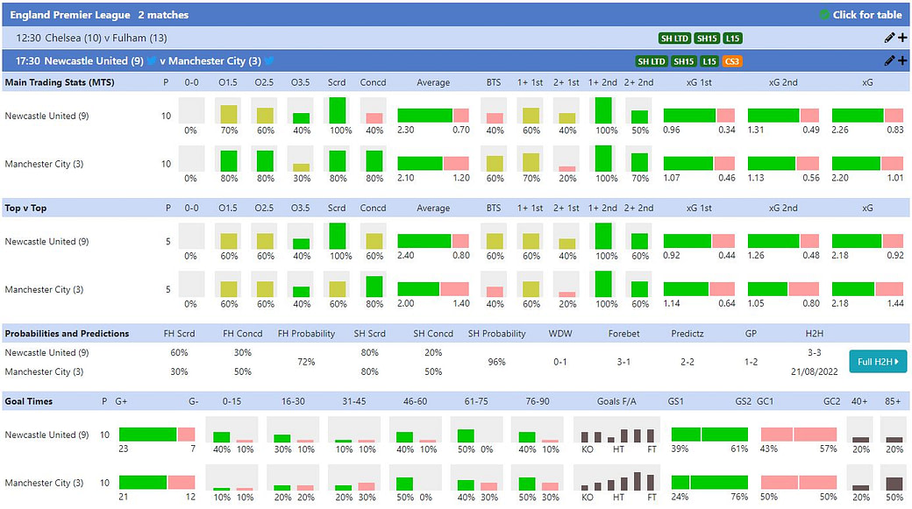Click the SH15 badge on Newcastle row

(684, 61)
